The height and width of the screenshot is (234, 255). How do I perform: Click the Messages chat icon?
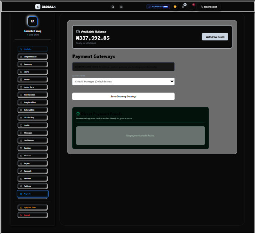pos(21,133)
